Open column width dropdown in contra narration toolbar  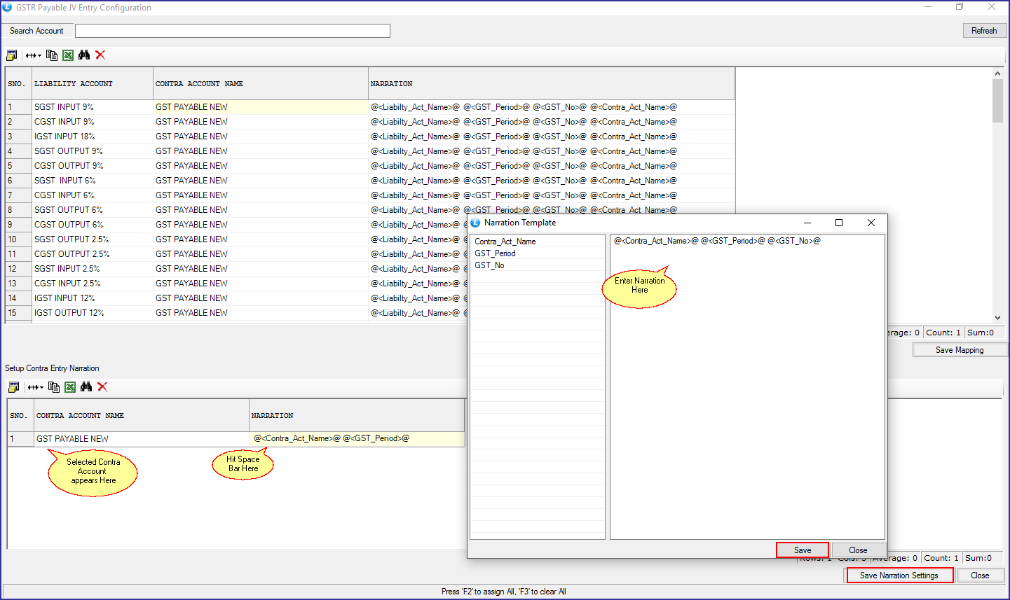(x=36, y=387)
